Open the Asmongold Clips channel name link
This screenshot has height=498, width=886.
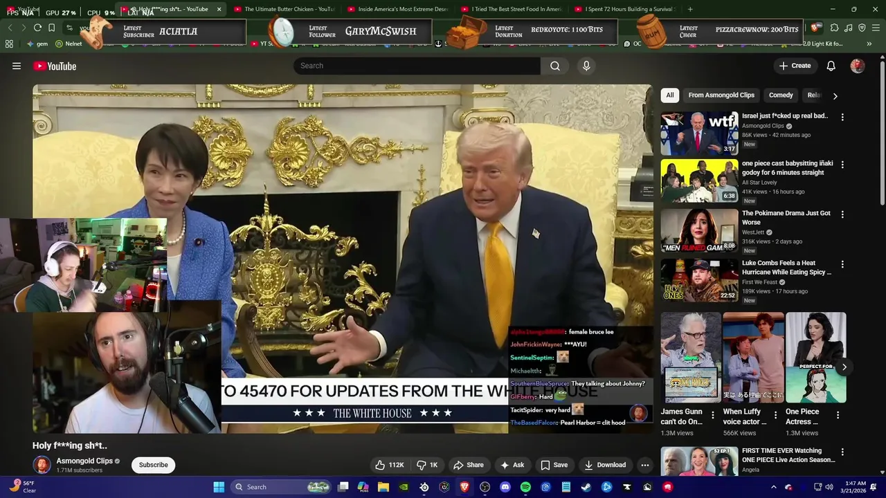click(x=84, y=461)
